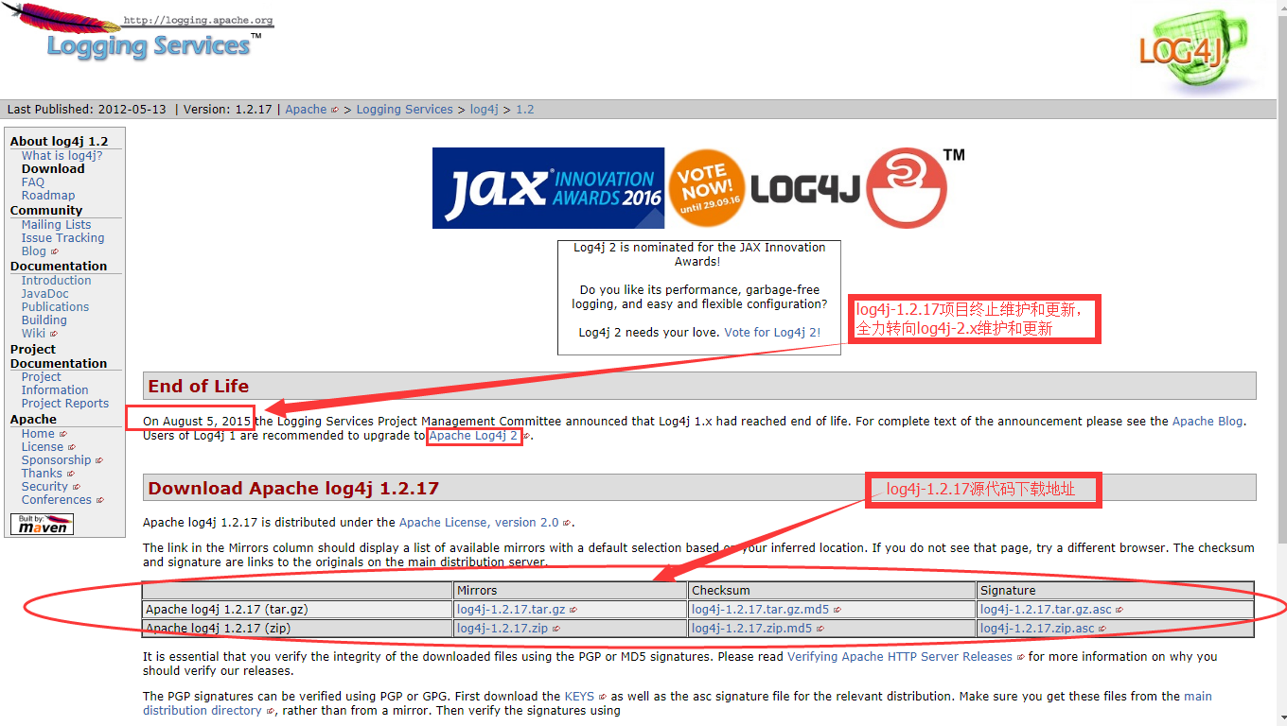Open the Wiki sidebar link
Screen dimensions: 1287x726
coord(34,334)
